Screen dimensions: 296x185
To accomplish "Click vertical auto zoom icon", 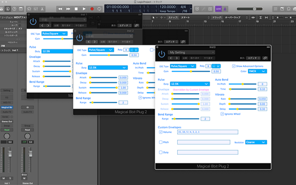I will pos(260,18).
